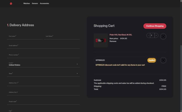Image resolution: width=182 pixels, height=112 pixels.
Task: Click the Last Name field
Action: click(x=62, y=36)
